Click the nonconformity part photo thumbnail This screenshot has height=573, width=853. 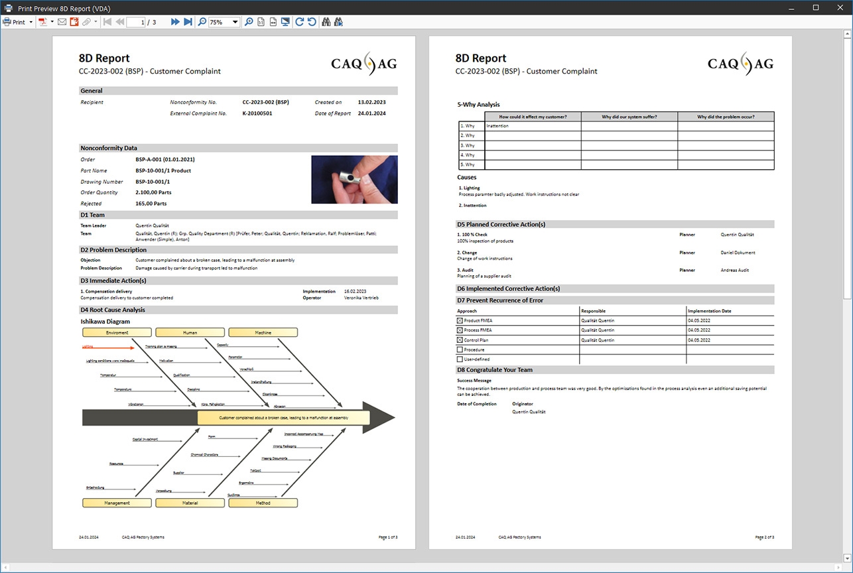pos(354,179)
